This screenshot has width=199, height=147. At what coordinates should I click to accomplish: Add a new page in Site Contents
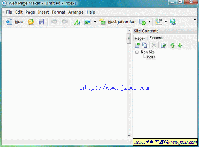pyautogui.click(x=137, y=45)
